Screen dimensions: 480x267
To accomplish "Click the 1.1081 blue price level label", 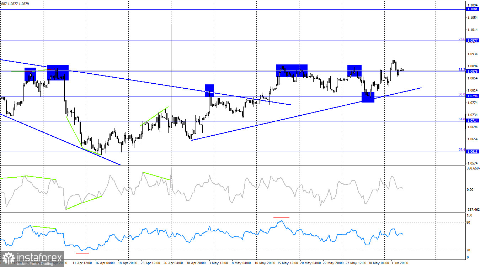I will pyautogui.click(x=473, y=9).
